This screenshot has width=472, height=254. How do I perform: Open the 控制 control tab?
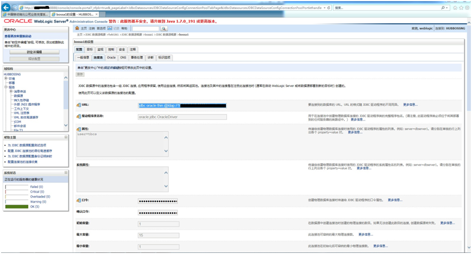pyautogui.click(x=111, y=49)
